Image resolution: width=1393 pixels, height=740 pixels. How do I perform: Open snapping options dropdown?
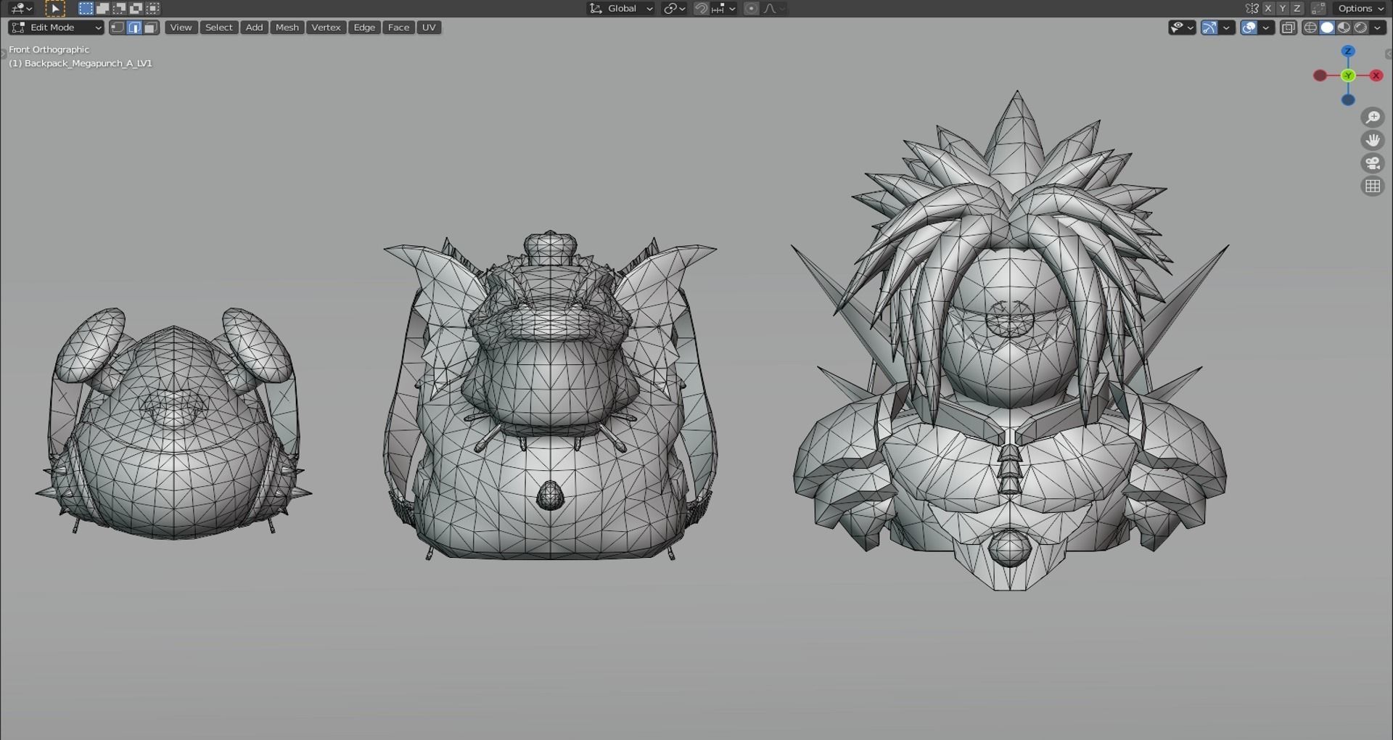[x=723, y=9]
